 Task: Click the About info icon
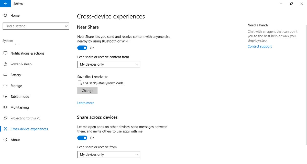pos(5,140)
